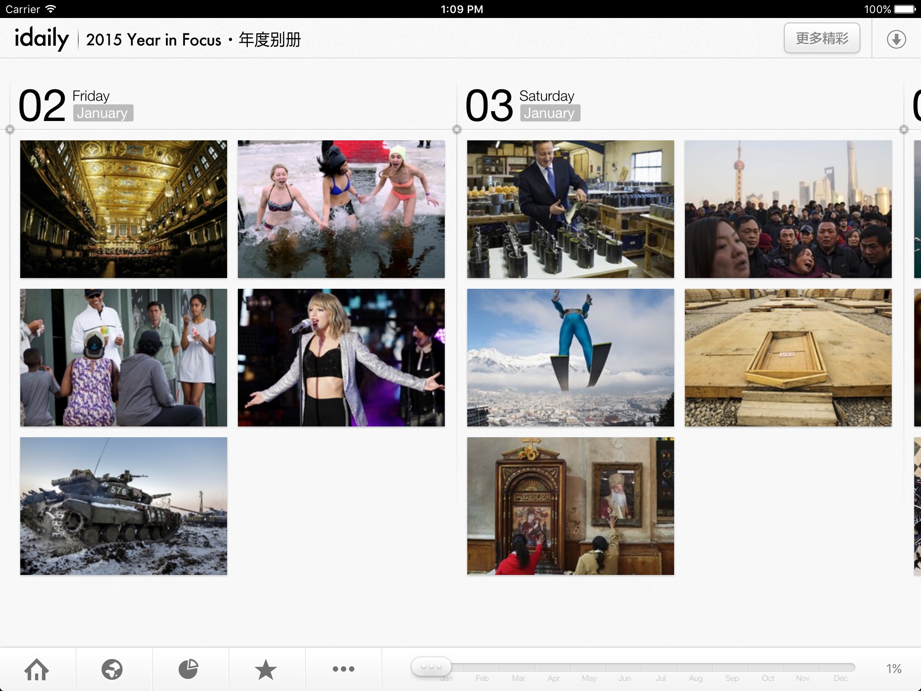Click the download arrow icon

[896, 40]
